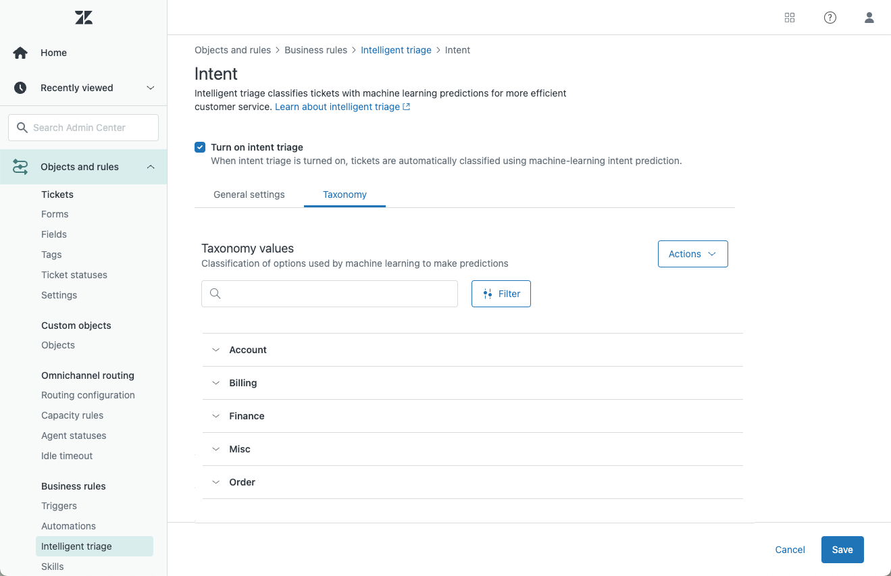Focus the Search Admin Center field
The width and height of the screenshot is (891, 576).
tap(84, 128)
